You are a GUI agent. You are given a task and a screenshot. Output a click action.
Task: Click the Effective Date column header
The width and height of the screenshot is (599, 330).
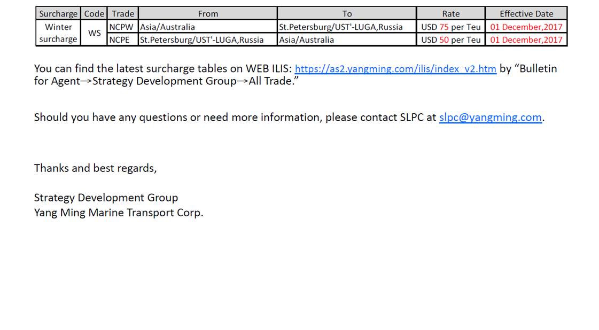tap(526, 14)
